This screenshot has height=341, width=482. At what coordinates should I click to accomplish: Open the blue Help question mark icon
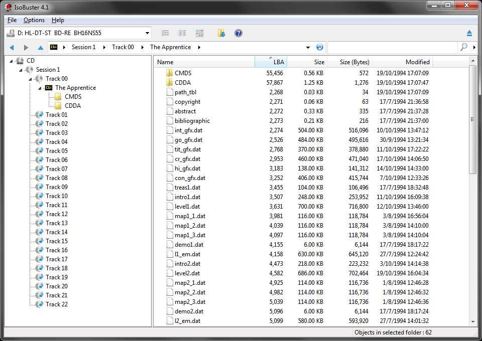238,33
